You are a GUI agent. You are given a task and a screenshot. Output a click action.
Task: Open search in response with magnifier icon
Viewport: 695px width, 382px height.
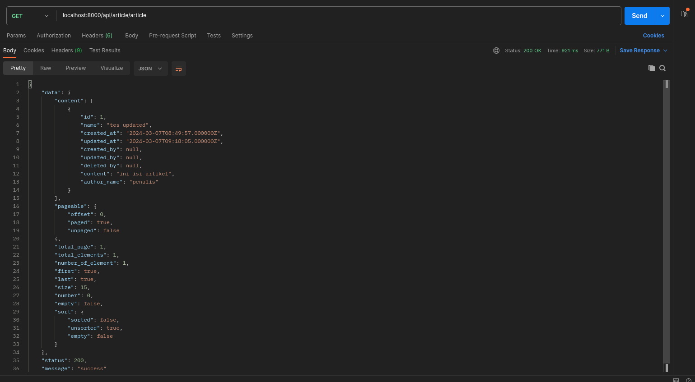tap(662, 68)
